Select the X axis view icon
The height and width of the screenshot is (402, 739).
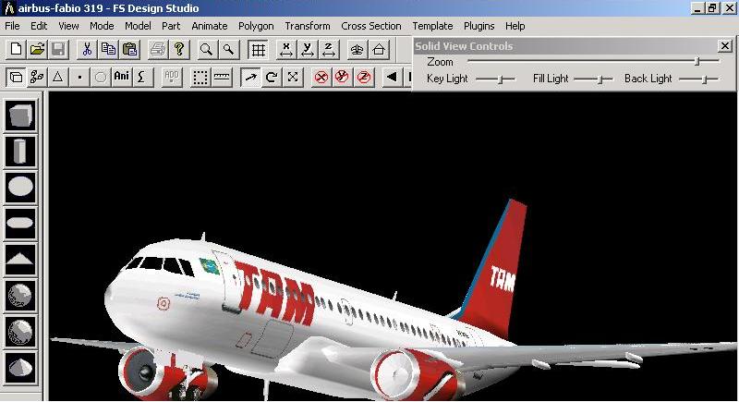286,49
